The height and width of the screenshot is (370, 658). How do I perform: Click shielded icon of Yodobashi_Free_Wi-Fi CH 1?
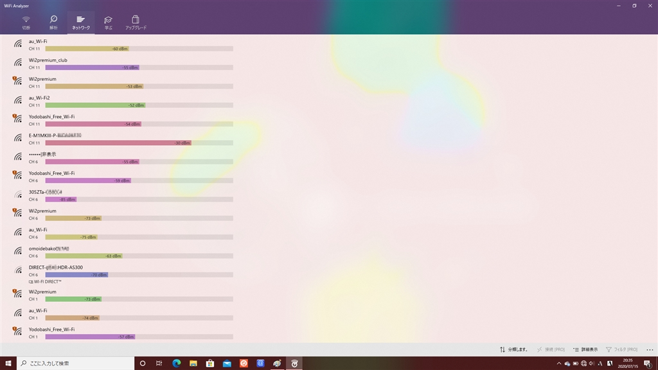(17, 332)
